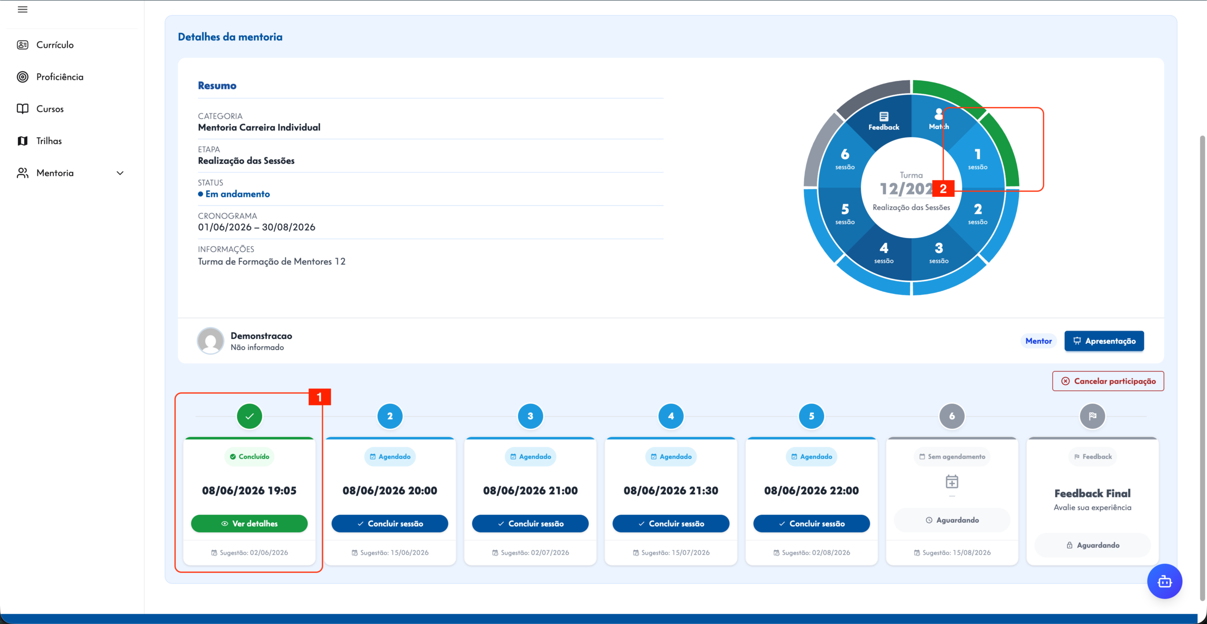Select the Feedback segment in the donut chart
The height and width of the screenshot is (624, 1207).
tap(884, 121)
